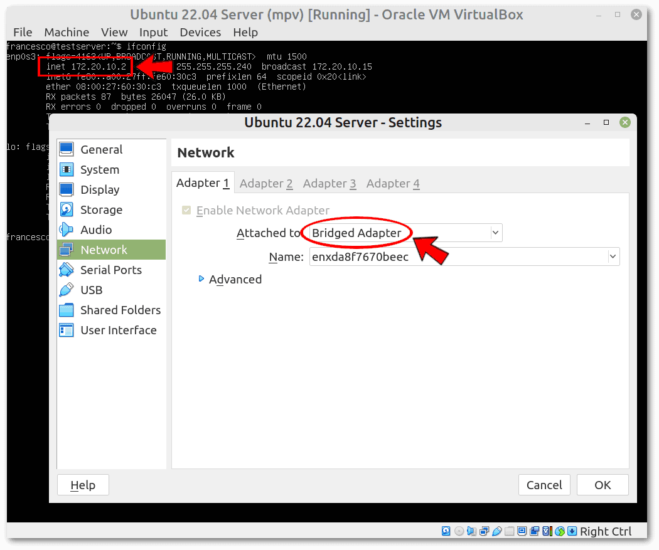
Task: Click the Serial Ports connector icon
Action: (x=67, y=270)
